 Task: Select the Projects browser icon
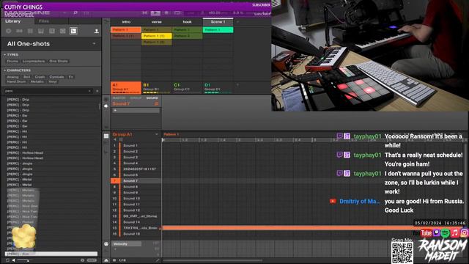(8, 31)
